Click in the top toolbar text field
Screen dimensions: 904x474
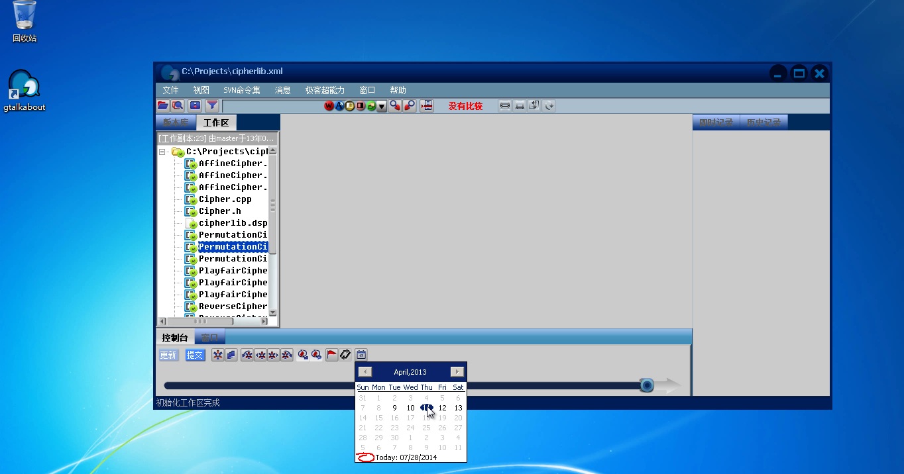[x=272, y=106]
